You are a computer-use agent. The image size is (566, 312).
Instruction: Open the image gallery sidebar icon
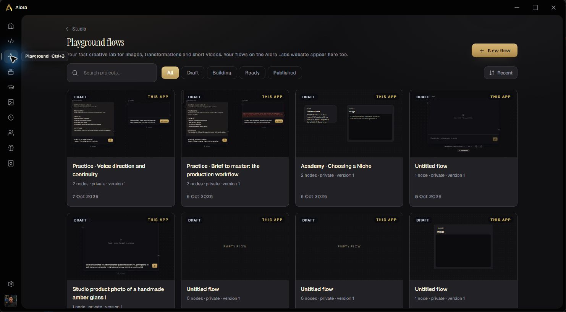(x=11, y=102)
